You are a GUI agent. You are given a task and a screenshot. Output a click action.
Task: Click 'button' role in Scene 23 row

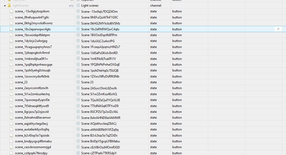pos(177,82)
